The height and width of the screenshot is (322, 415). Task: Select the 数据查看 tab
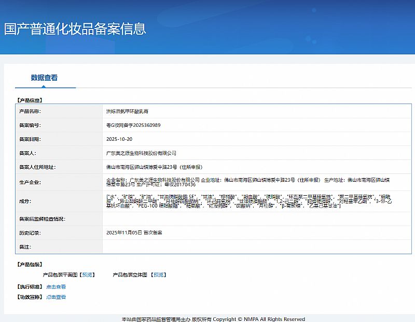(x=44, y=78)
